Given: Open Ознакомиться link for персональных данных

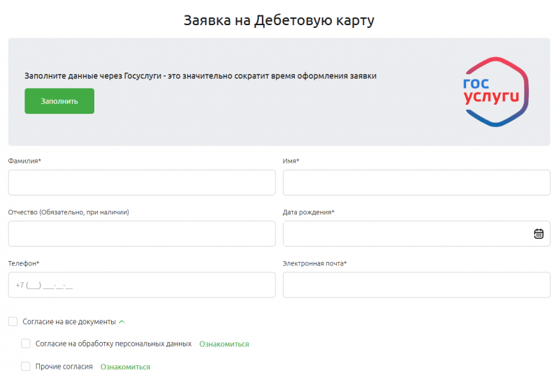Looking at the screenshot, I should [224, 344].
